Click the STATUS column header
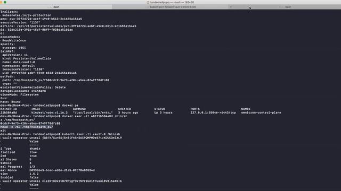 click(160, 109)
